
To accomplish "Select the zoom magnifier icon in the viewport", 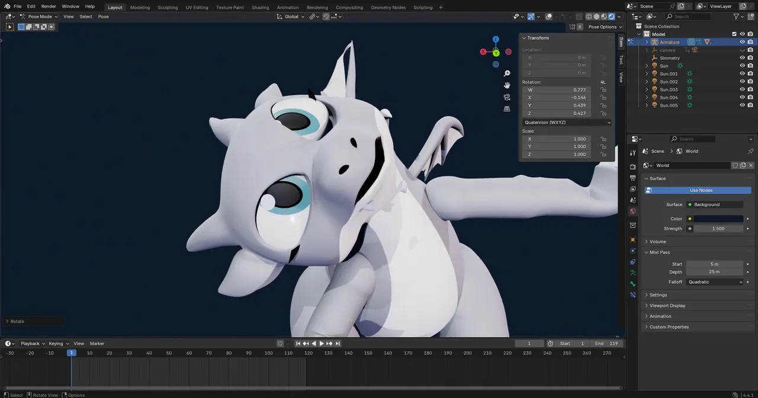I will 507,73.
